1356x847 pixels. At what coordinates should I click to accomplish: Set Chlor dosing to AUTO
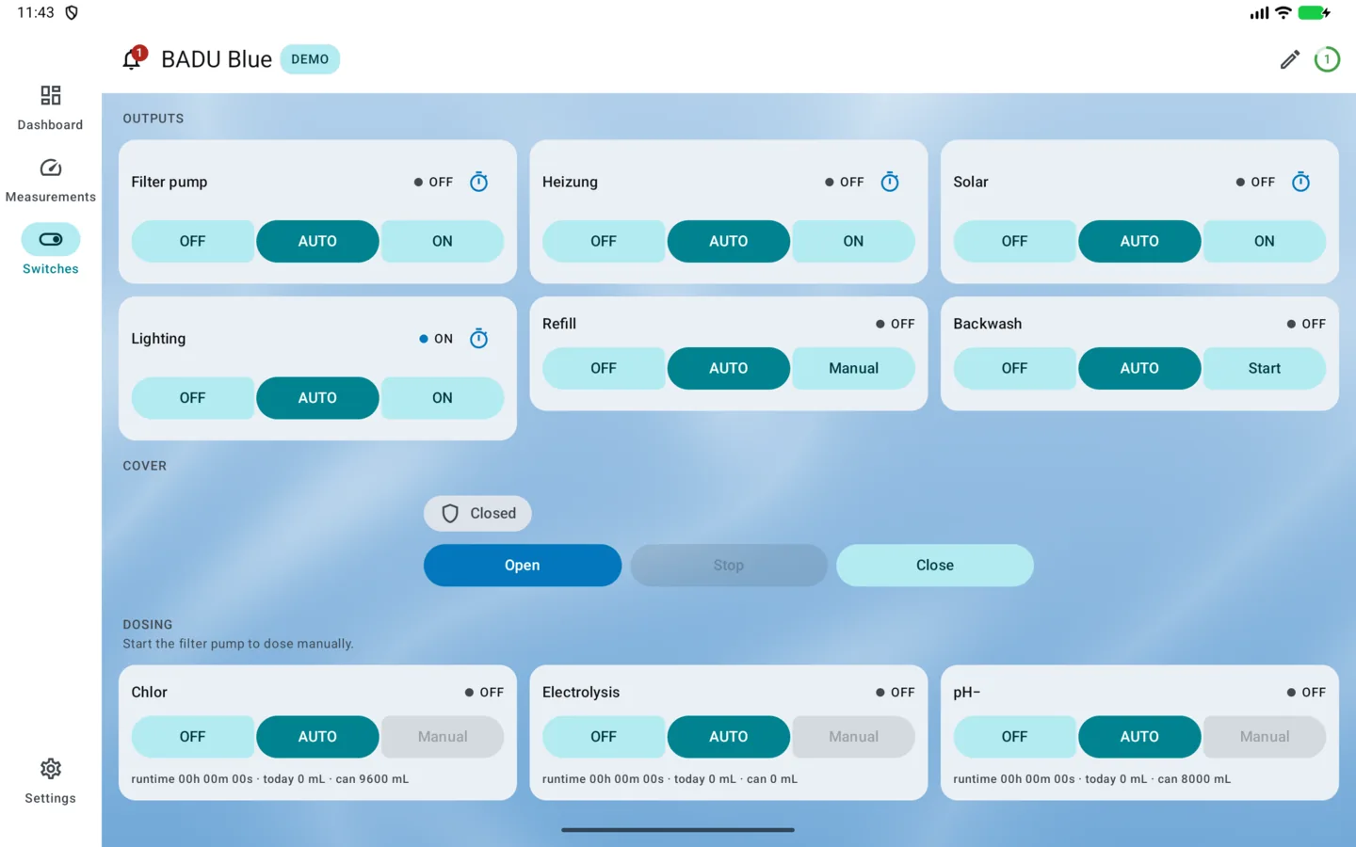click(x=317, y=737)
